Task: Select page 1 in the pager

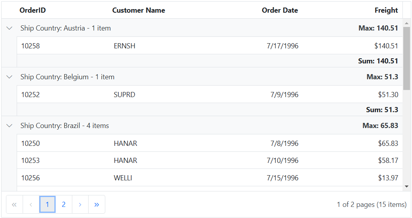Action: 47,205
